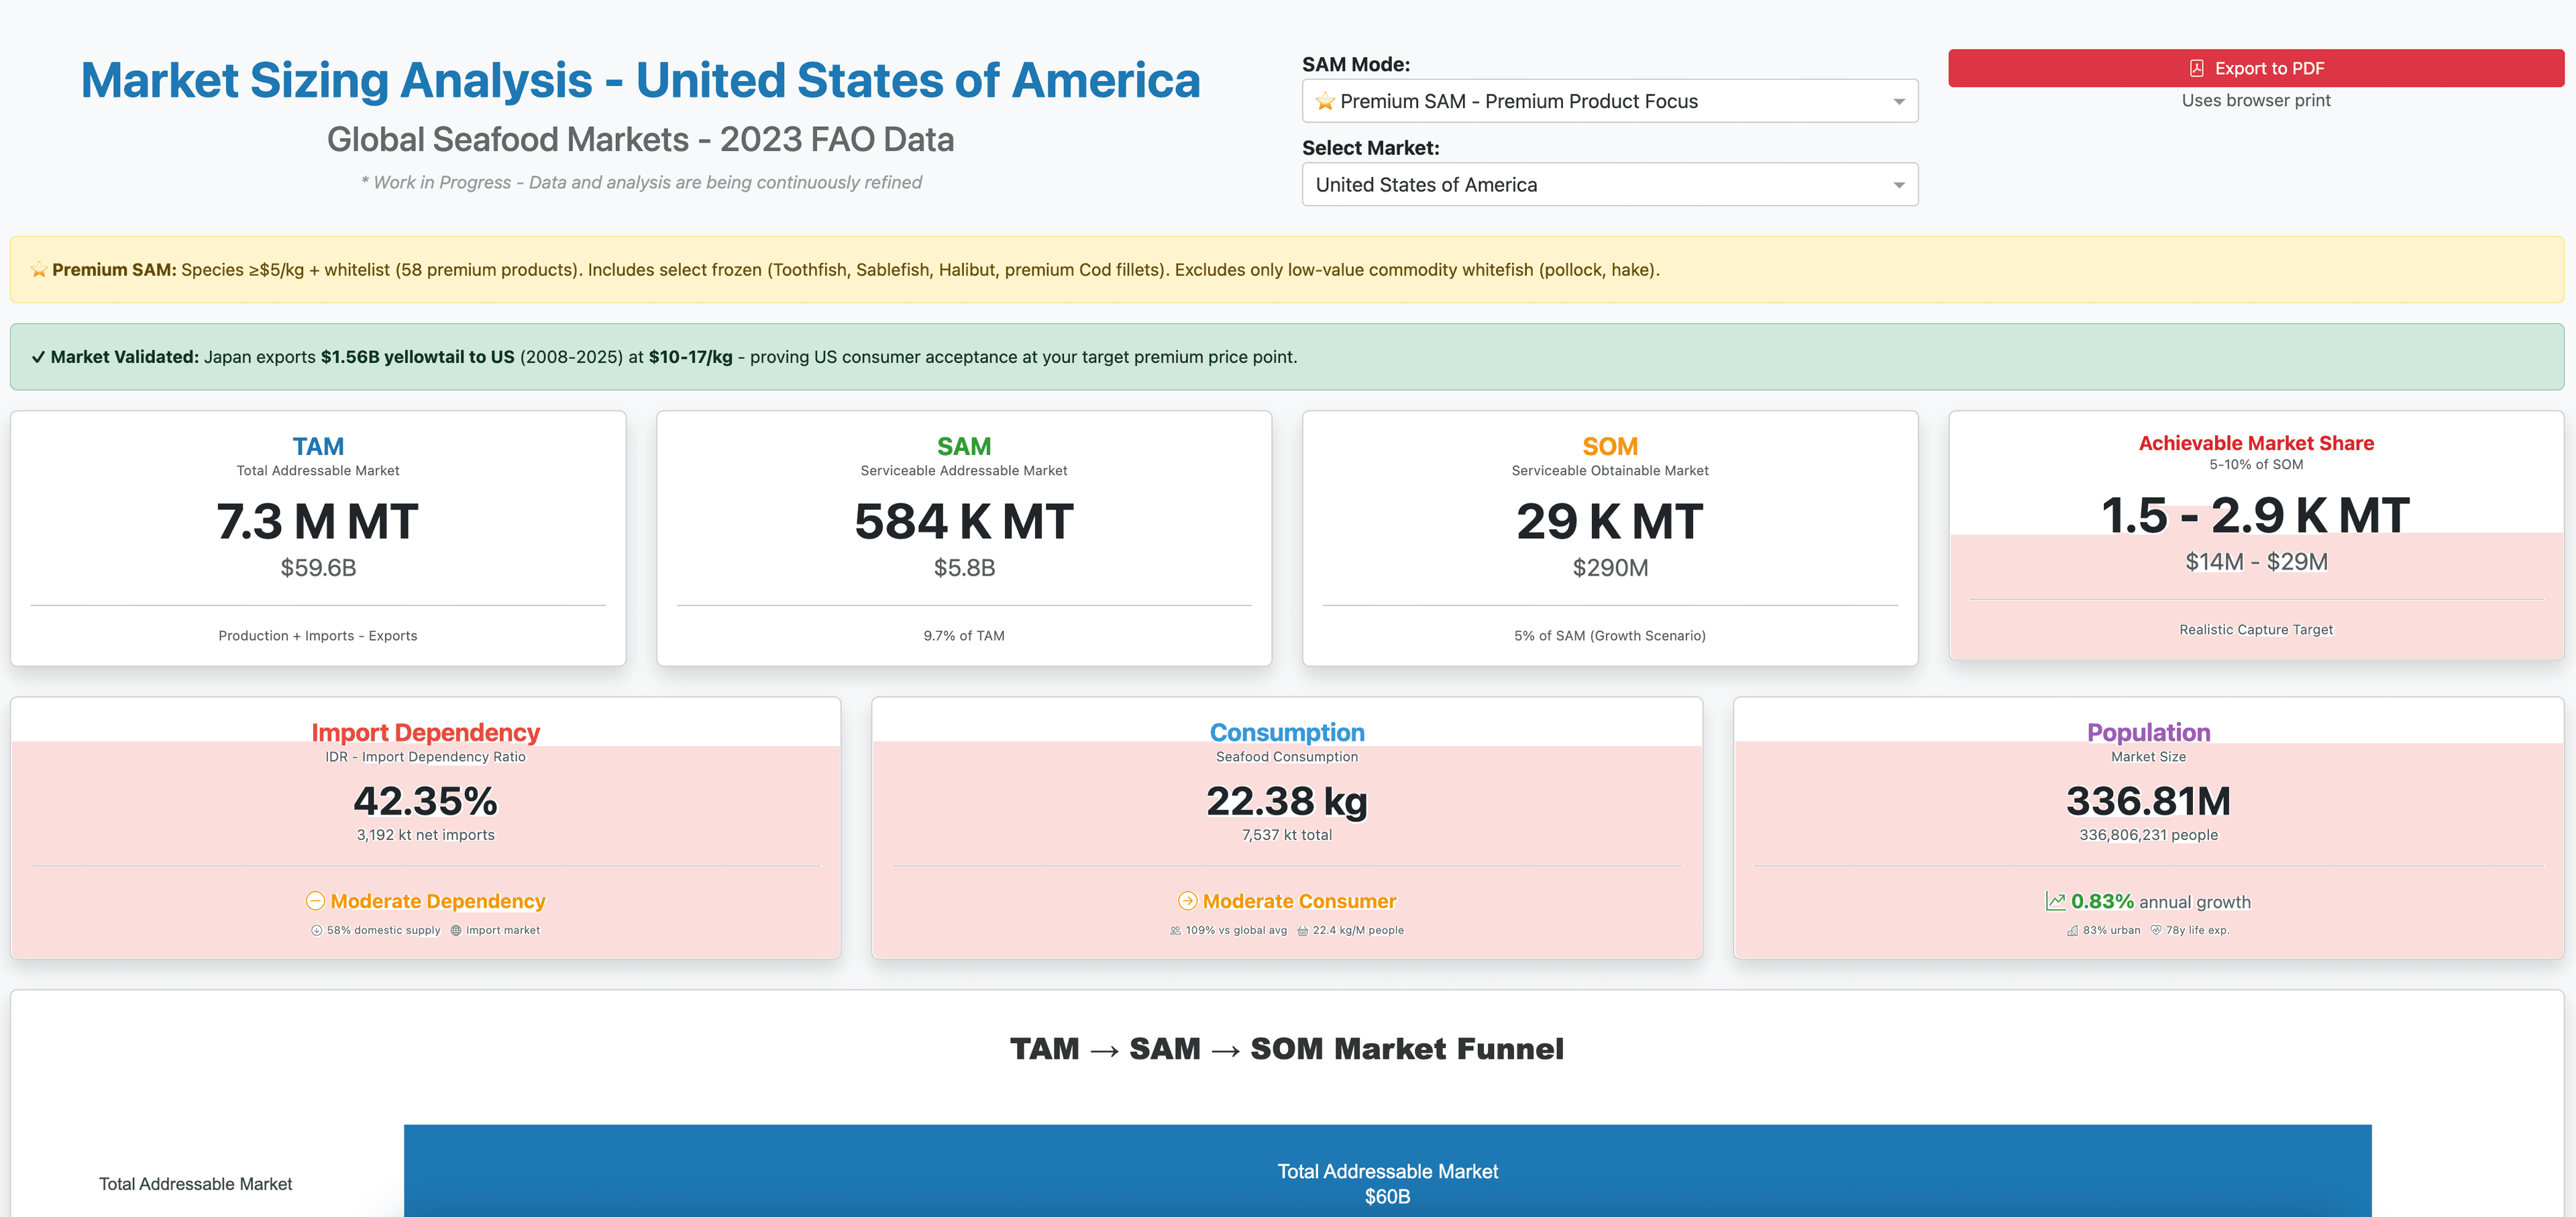Click the star icon in Premium SAM selector
Screen dimensions: 2576x1217
[1325, 100]
